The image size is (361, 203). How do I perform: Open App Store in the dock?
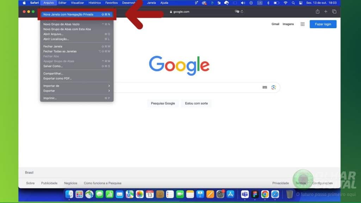[x=230, y=194]
